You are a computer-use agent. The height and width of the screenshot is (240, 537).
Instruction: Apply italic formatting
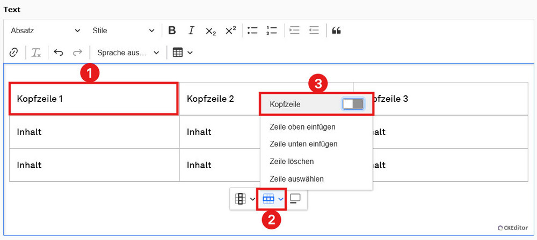pyautogui.click(x=191, y=31)
